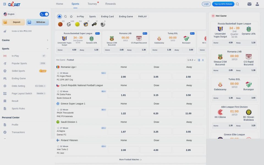Click the search magnifier in the top header
Image resolution: width=264 pixels, height=165 pixels.
(237, 4)
